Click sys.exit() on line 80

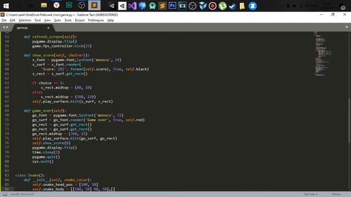(43, 161)
